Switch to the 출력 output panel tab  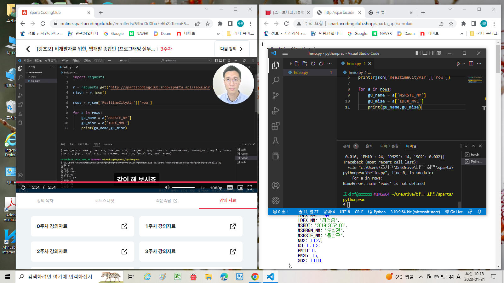coord(369,146)
